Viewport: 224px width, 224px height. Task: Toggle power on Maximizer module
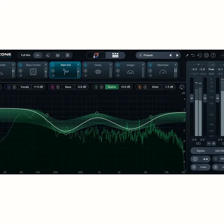[150, 65]
